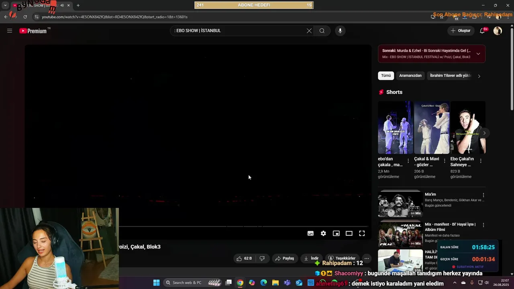Open Microsoft Teams from the taskbar

[x=287, y=283]
